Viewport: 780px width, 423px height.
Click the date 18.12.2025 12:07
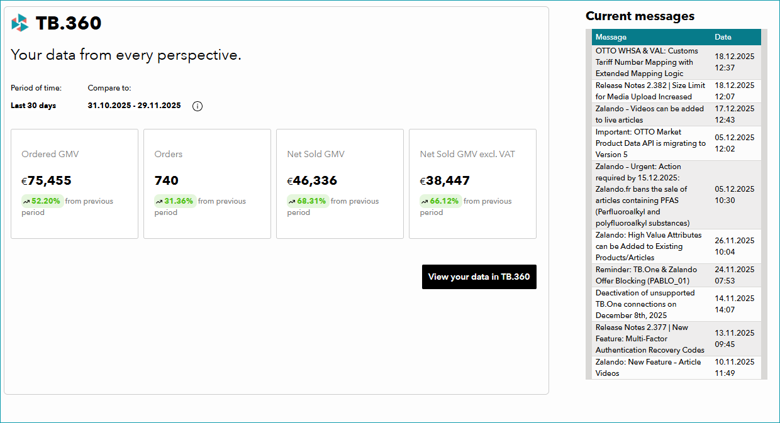point(734,91)
